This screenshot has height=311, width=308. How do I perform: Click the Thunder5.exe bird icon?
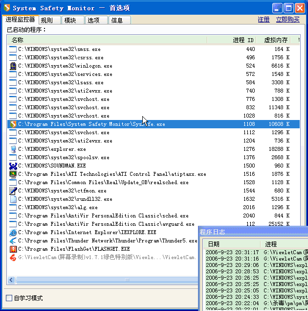(x=13, y=241)
